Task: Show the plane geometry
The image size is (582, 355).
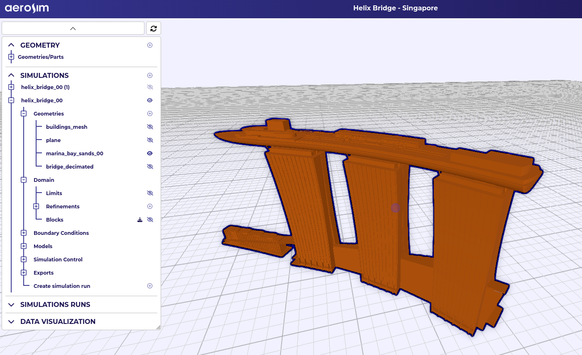Action: [150, 140]
